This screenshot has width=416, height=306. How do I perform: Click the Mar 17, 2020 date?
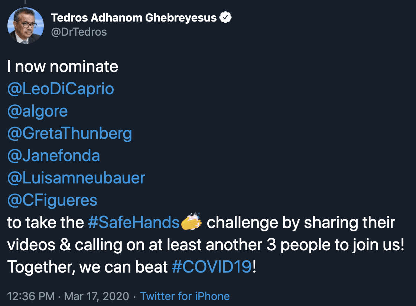click(97, 296)
